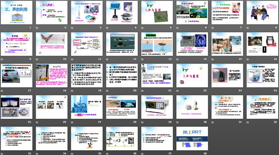The image size is (279, 155).
Task: Select slide 36 thumbnail with pictures A to D
Action: 122,138
